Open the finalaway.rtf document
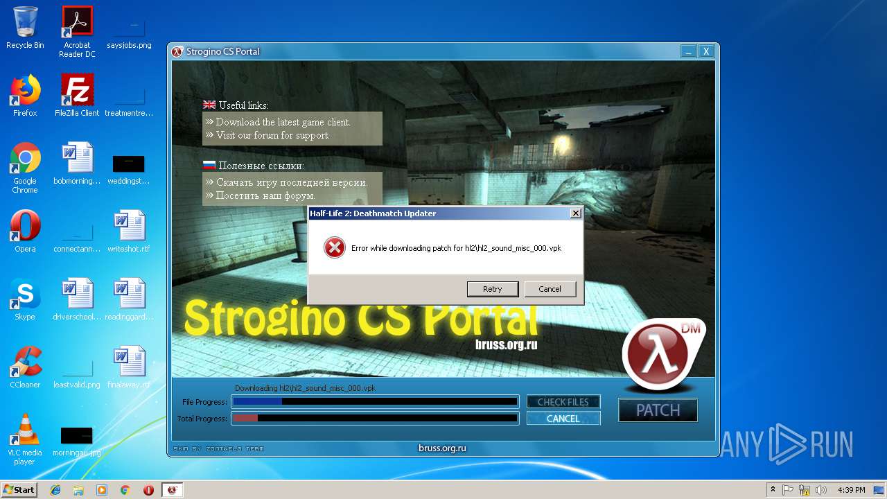This screenshot has height=499, width=887. click(129, 367)
